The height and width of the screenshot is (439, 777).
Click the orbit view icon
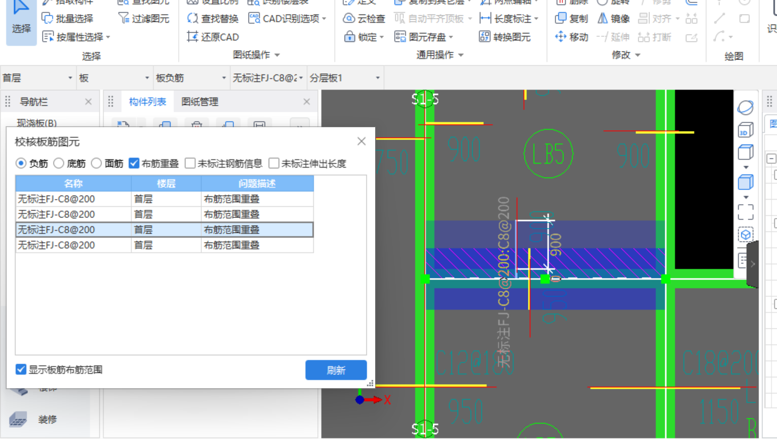(745, 108)
